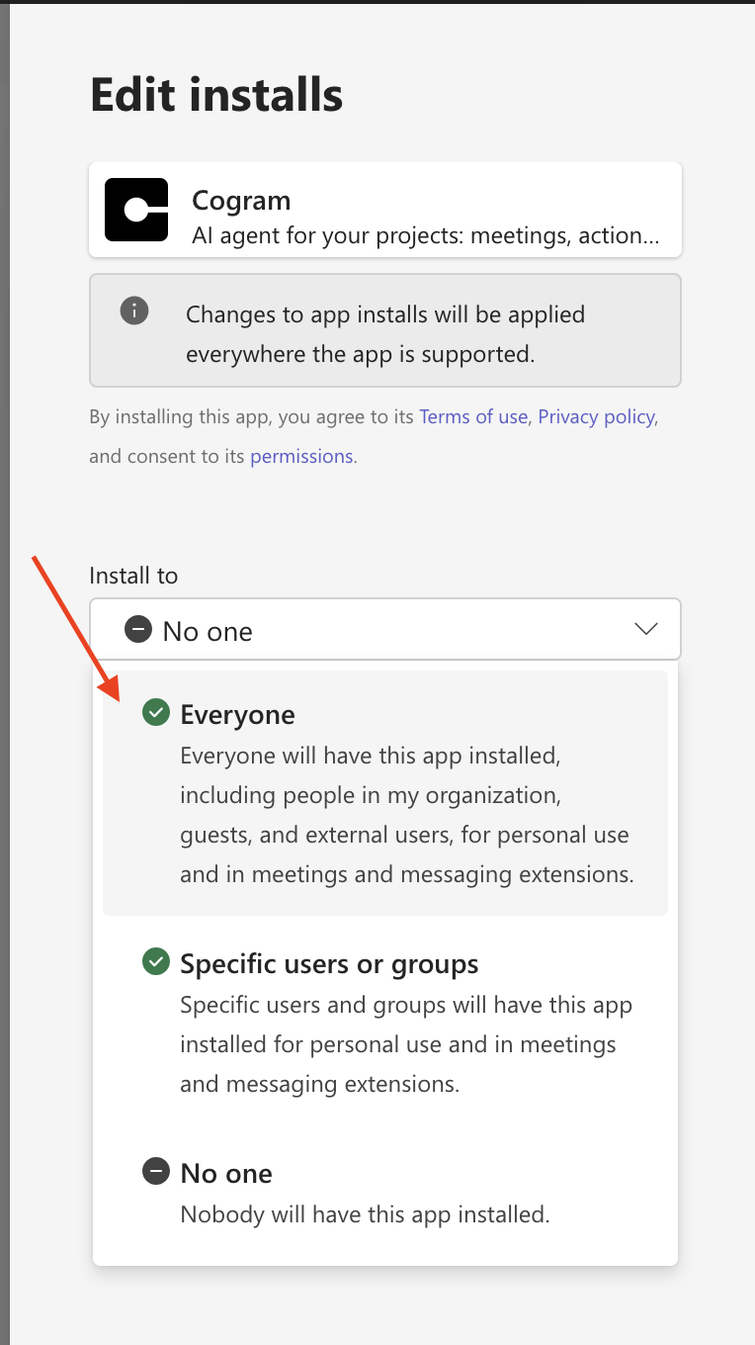Image resolution: width=755 pixels, height=1345 pixels.
Task: Click the Cogram app card
Action: [385, 210]
